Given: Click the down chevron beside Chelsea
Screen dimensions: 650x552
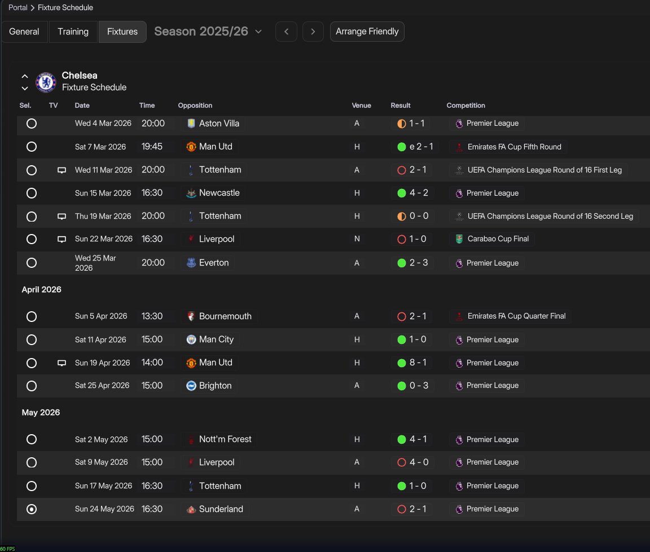Looking at the screenshot, I should coord(25,88).
